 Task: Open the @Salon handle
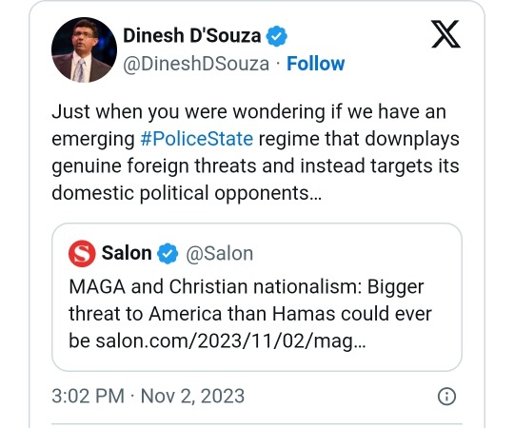pyautogui.click(x=220, y=253)
